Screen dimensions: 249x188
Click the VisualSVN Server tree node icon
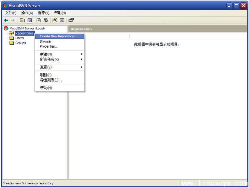tap(6, 28)
